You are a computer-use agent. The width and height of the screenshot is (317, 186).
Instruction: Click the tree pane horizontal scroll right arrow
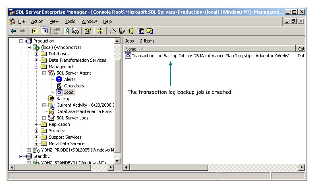click(111, 167)
